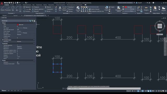Select the Arc (Дуга) tool
Image resolution: width=167 pixels, height=94 pixels.
pos(17,8)
